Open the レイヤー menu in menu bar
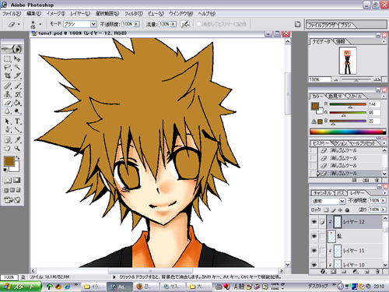The width and height of the screenshot is (389, 292). [x=80, y=14]
